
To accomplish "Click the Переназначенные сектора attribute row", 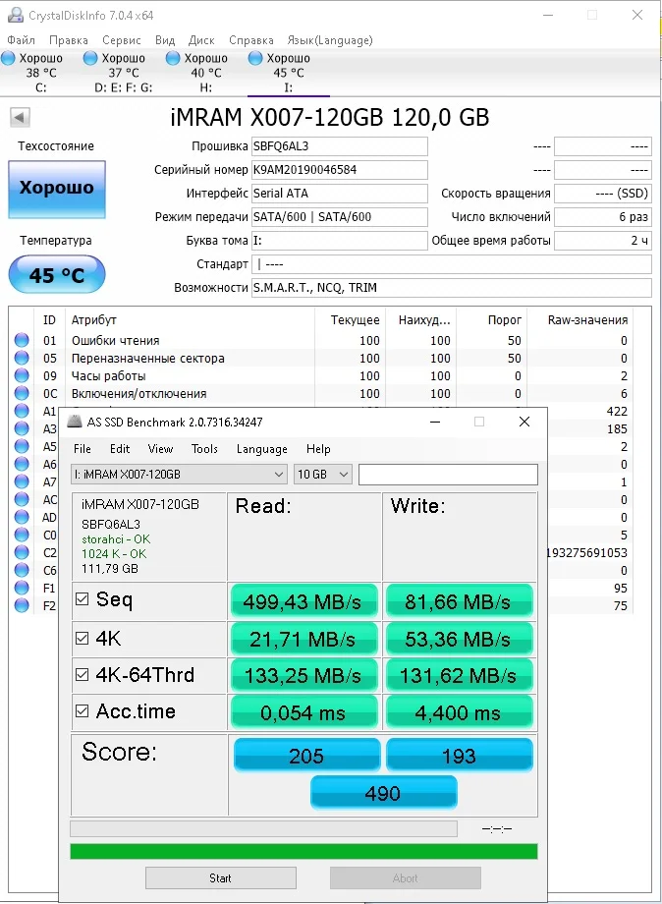I will coord(321,358).
